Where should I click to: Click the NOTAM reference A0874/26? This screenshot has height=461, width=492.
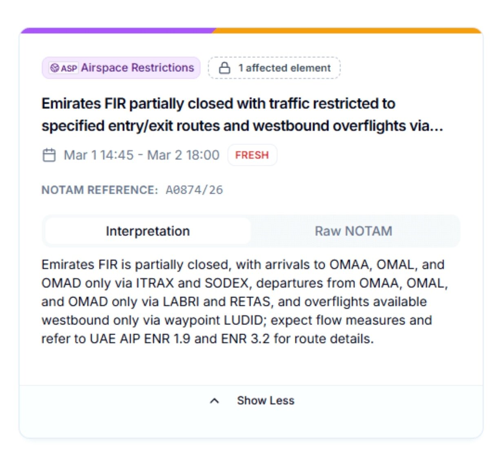194,190
